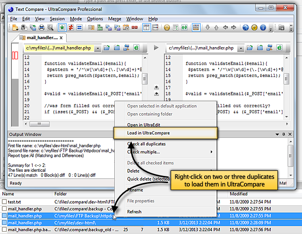This screenshot has width=302, height=234.
Task: Switch to over-under layout view
Action: coord(155,27)
